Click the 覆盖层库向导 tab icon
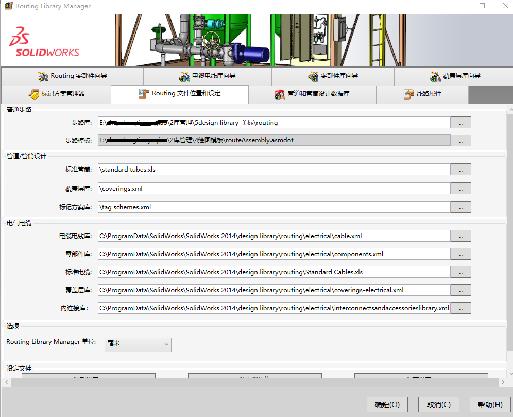Screen dimensions: 513x417 [x=435, y=76]
